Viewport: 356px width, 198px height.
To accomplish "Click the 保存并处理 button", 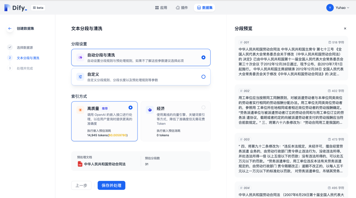I will tap(111, 185).
